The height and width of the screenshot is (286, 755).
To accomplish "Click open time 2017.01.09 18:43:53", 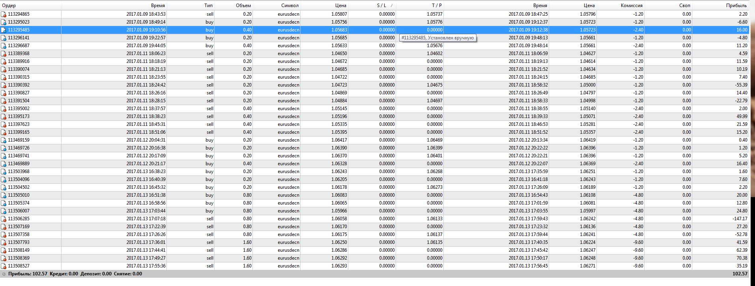I will [146, 14].
